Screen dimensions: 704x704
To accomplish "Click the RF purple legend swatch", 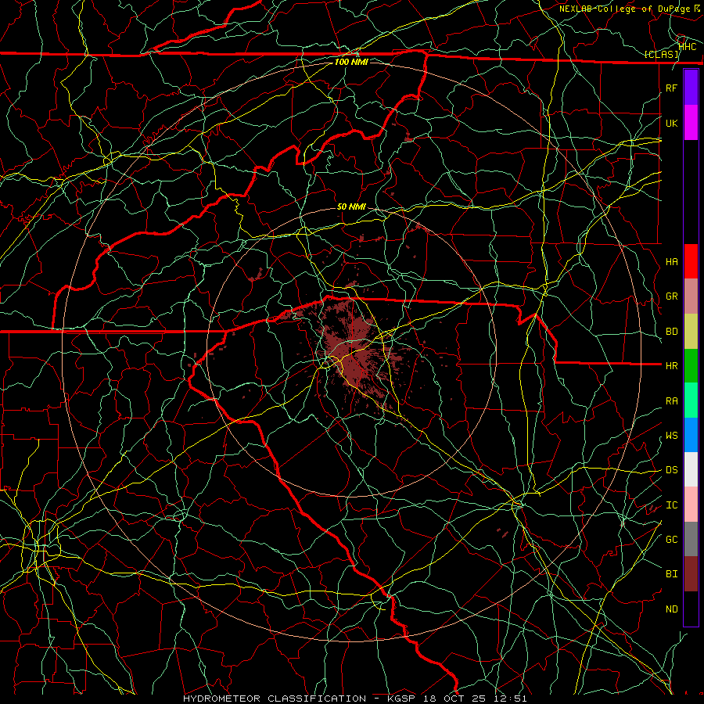I will (691, 88).
